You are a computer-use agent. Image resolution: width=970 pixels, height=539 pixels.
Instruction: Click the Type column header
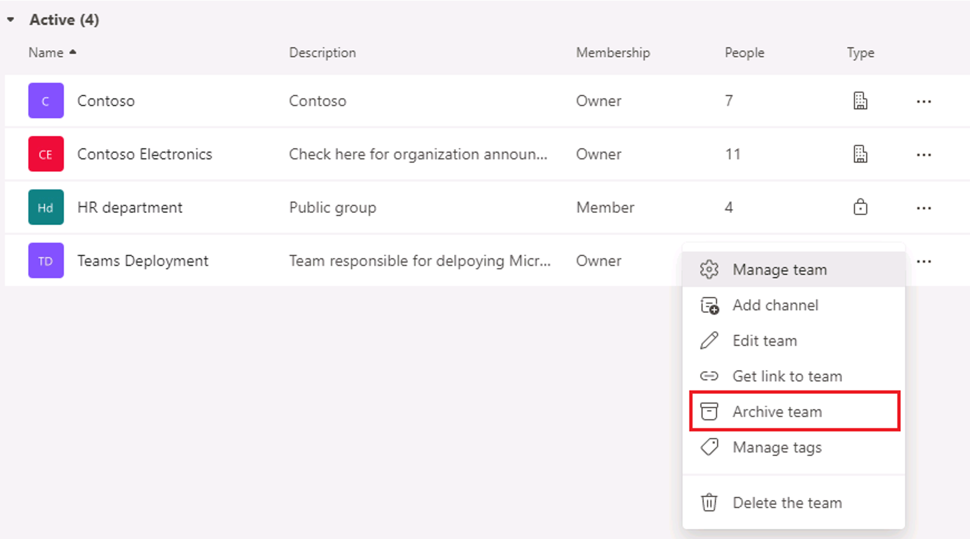click(860, 53)
